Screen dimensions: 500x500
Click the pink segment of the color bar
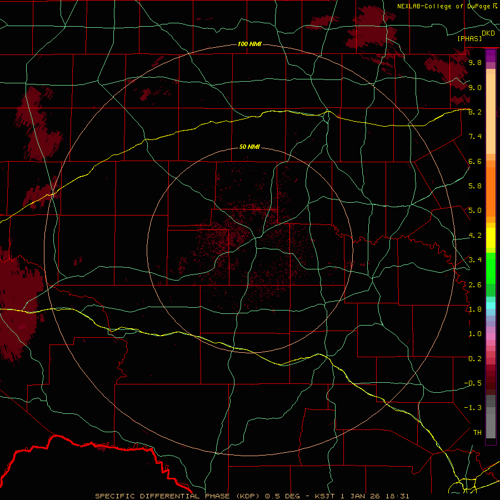[x=491, y=337]
